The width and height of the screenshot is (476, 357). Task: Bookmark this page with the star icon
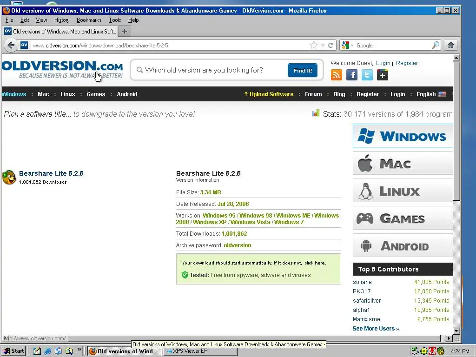click(x=314, y=46)
